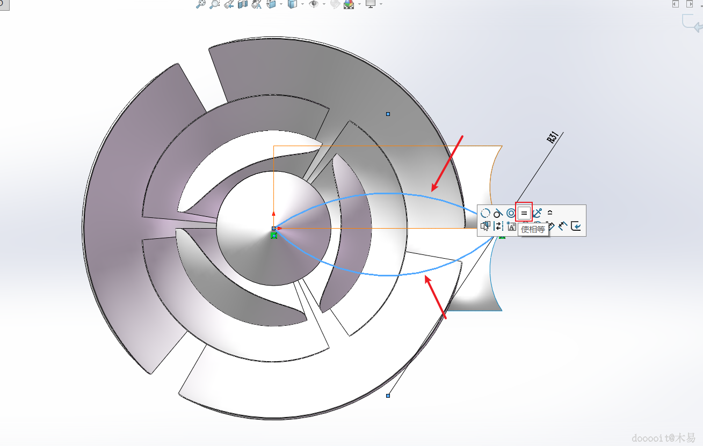
Task: Click the faded confirmation corner exit-sketch icon
Action: [693, 24]
